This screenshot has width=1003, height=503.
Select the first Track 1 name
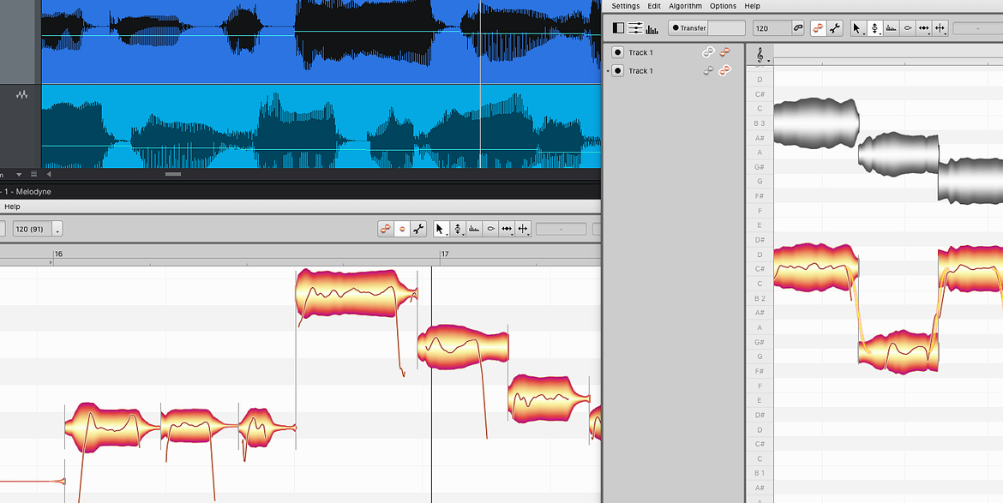pyautogui.click(x=641, y=52)
